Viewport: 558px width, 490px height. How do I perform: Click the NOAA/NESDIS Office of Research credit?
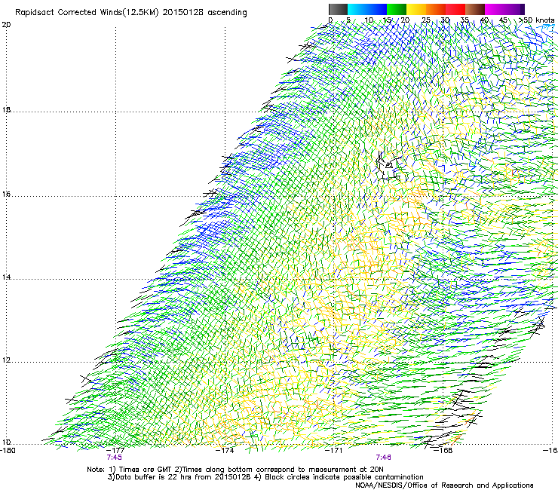(444, 485)
